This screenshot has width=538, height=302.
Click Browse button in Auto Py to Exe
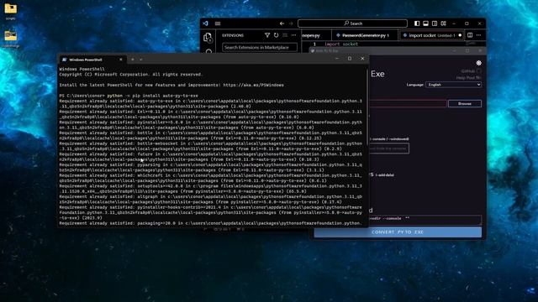click(x=465, y=103)
